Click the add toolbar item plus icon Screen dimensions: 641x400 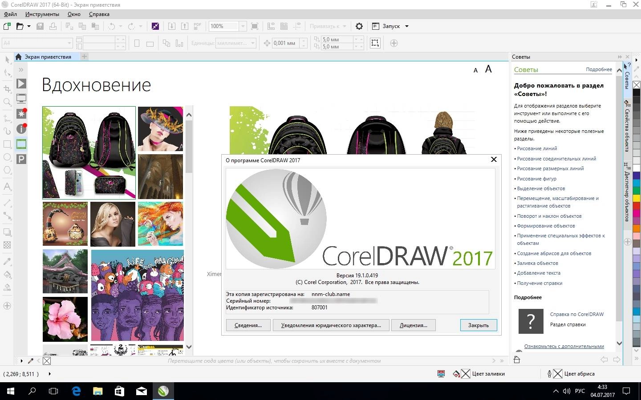click(x=394, y=43)
